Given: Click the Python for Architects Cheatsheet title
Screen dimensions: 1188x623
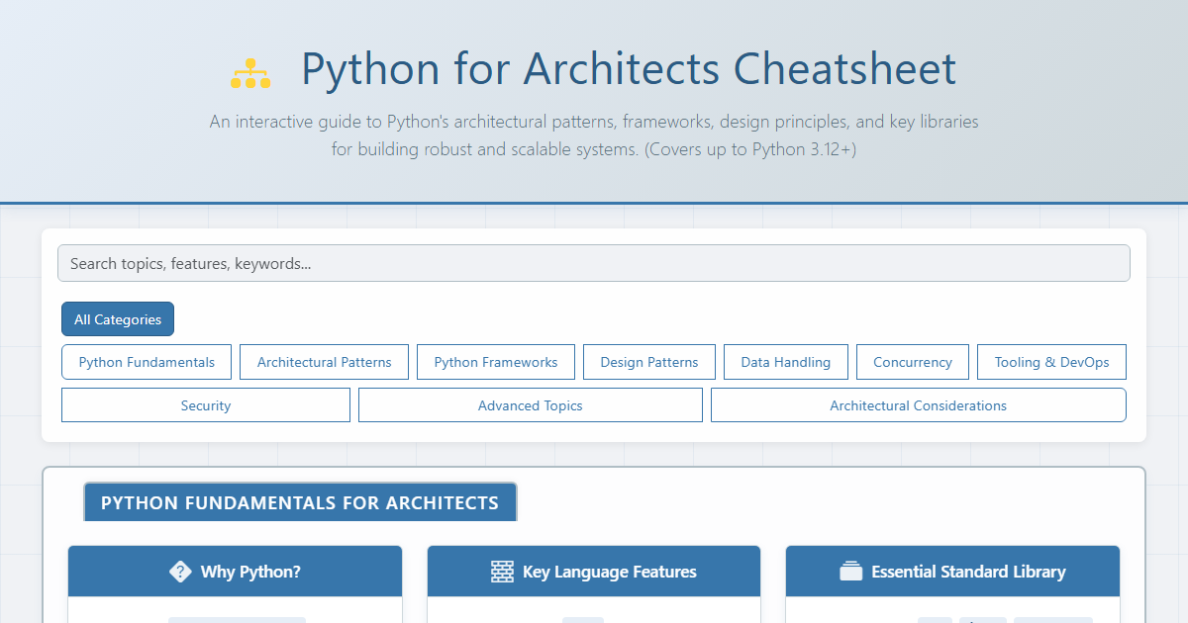Looking at the screenshot, I should pyautogui.click(x=629, y=69).
